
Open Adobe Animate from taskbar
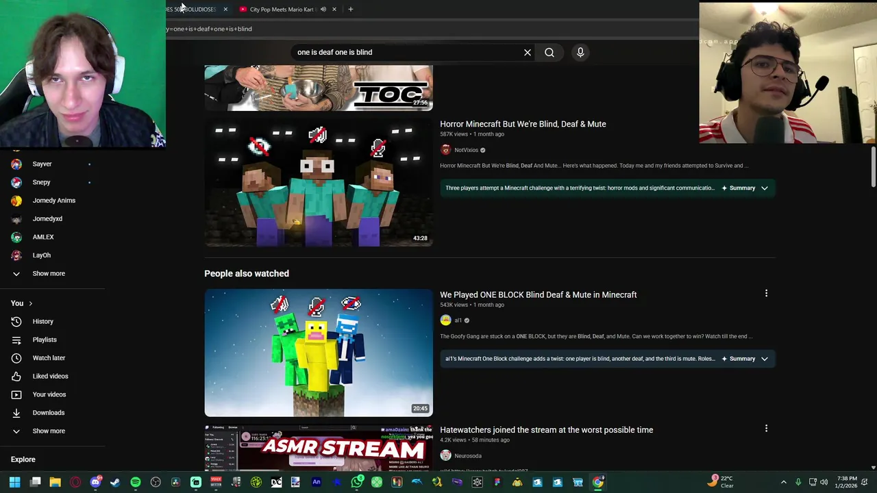317,482
